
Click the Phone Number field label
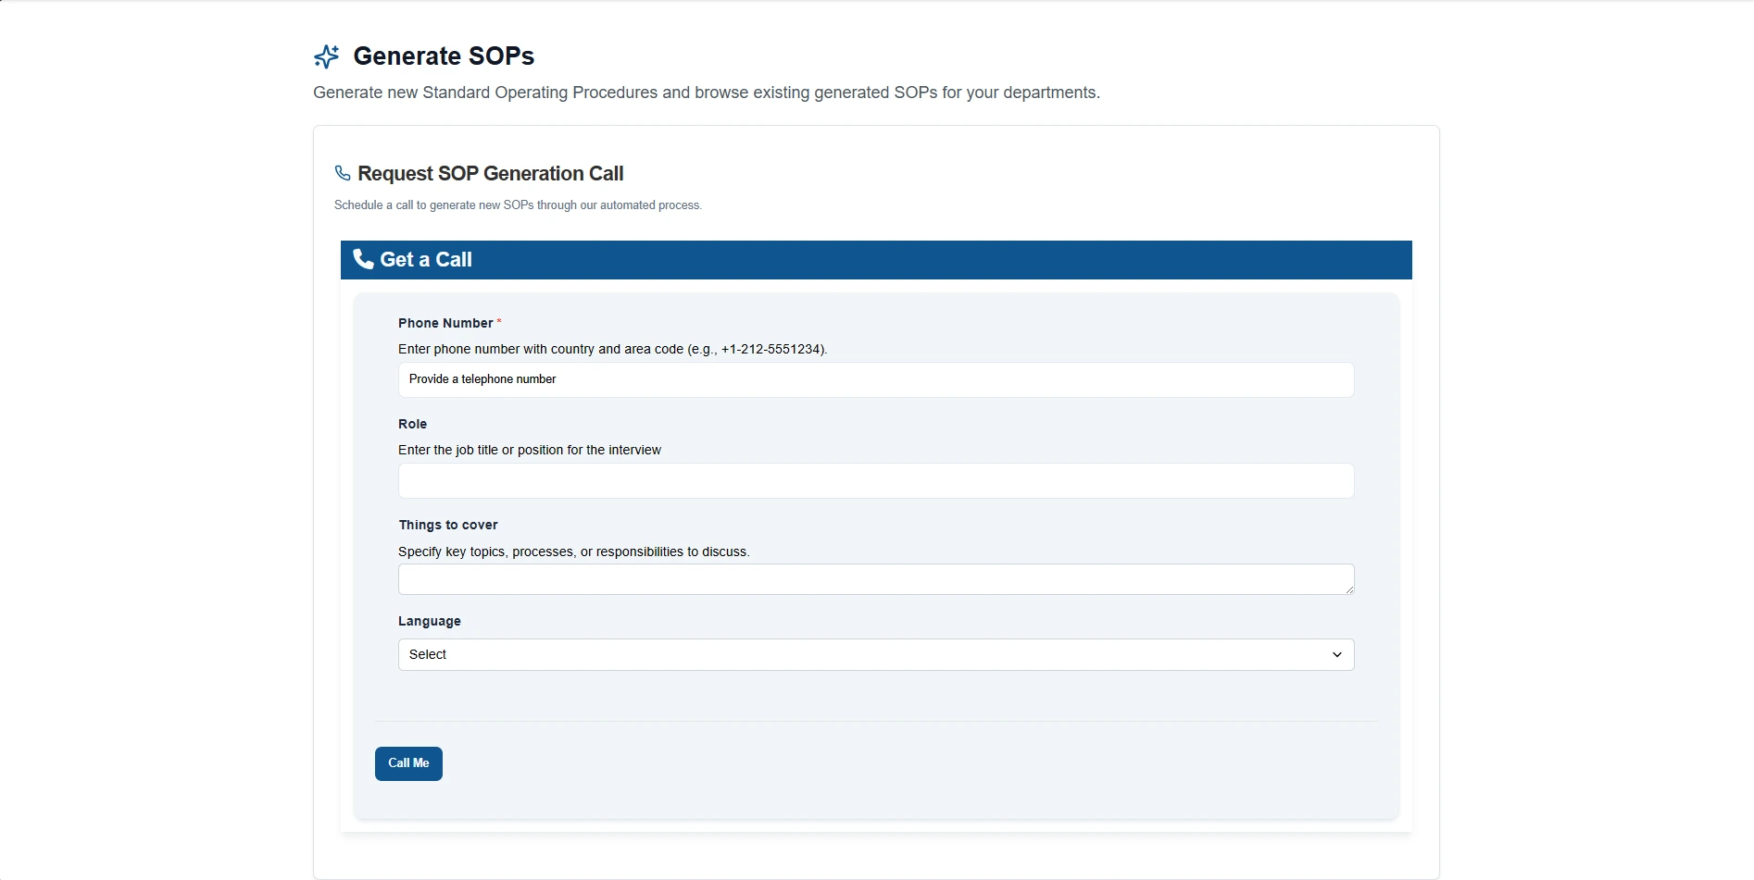(445, 323)
